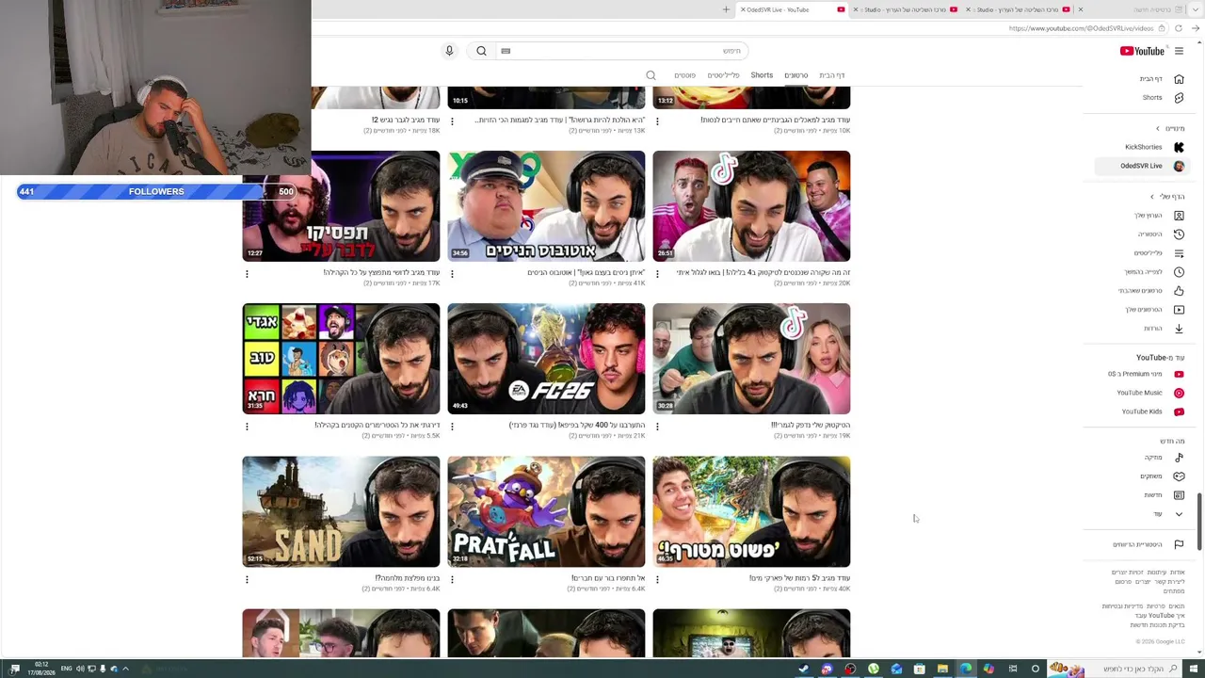Search within channel using tab-row magnifier
Image resolution: width=1205 pixels, height=678 pixels.
pos(651,75)
